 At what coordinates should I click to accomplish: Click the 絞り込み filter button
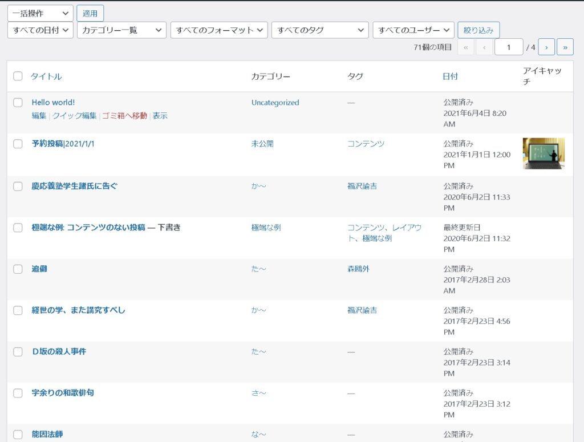[478, 30]
